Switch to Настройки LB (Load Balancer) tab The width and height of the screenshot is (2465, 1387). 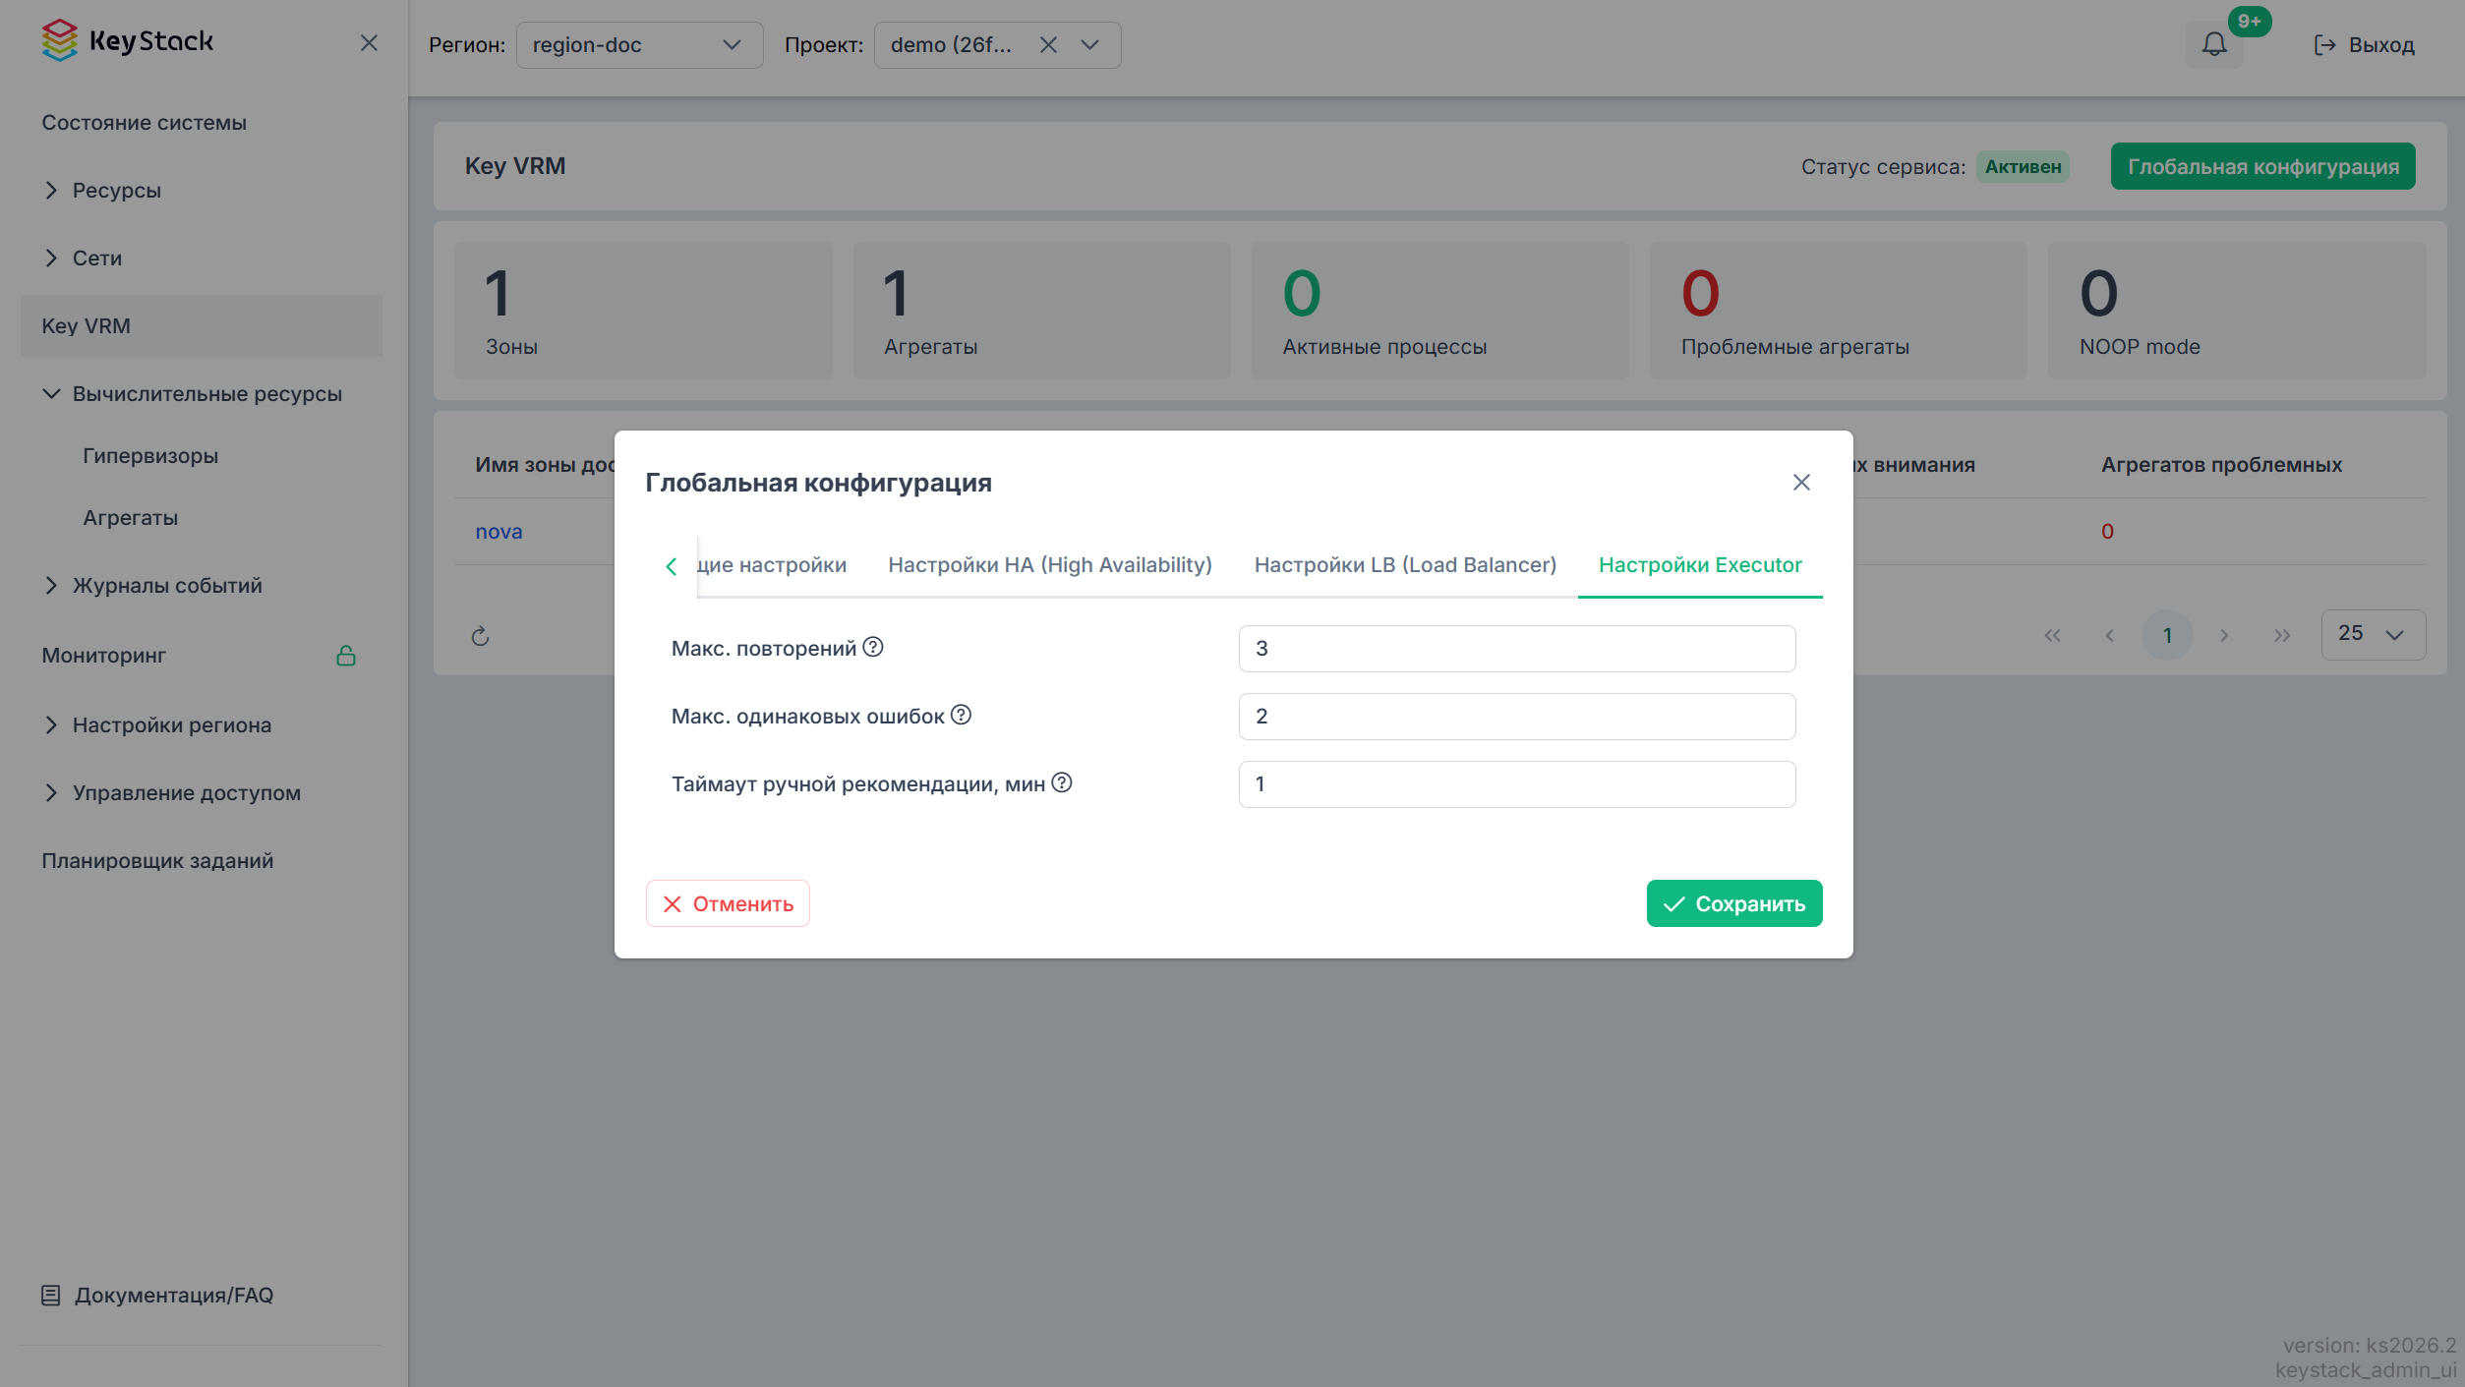[1405, 565]
